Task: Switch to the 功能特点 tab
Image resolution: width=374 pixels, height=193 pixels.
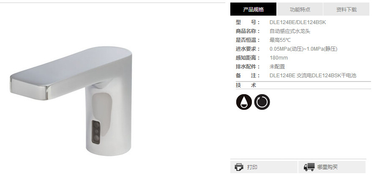Action: (x=300, y=9)
